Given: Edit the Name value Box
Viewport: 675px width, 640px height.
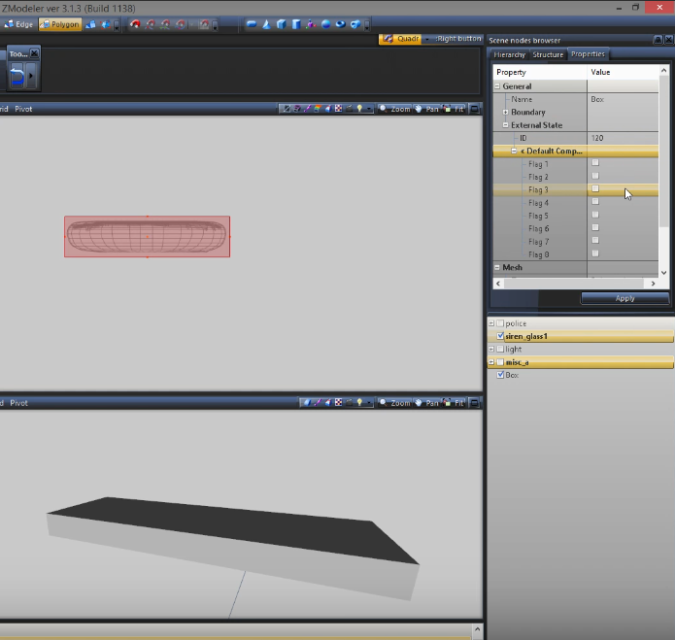Looking at the screenshot, I should 623,99.
